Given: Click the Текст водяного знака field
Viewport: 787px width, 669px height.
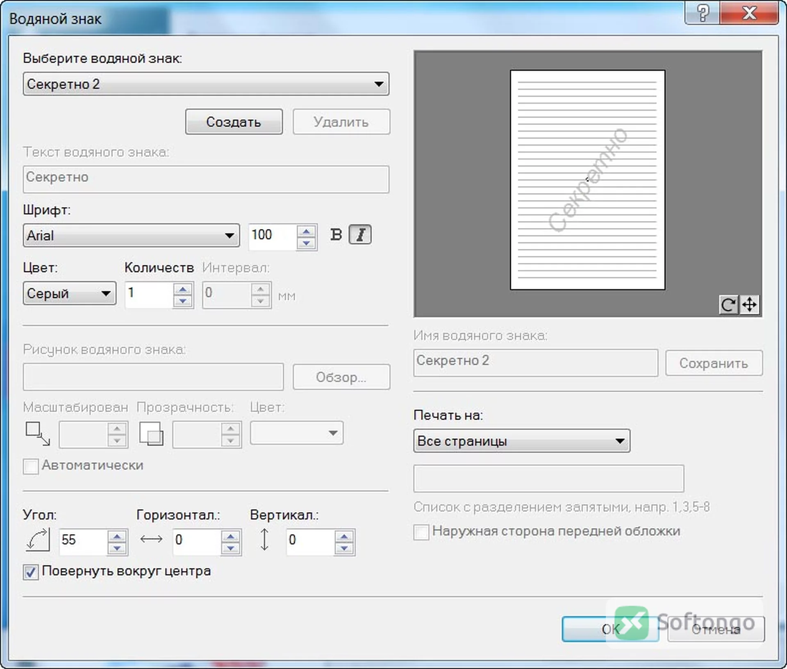Looking at the screenshot, I should (x=206, y=179).
